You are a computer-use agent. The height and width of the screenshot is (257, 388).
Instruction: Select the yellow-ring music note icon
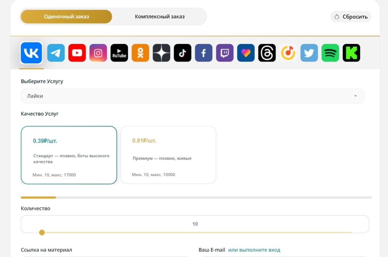pos(288,53)
